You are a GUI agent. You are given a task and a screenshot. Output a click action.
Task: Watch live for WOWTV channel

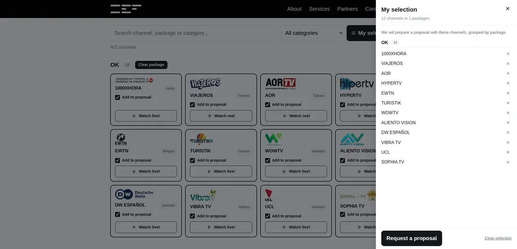pyautogui.click(x=296, y=171)
